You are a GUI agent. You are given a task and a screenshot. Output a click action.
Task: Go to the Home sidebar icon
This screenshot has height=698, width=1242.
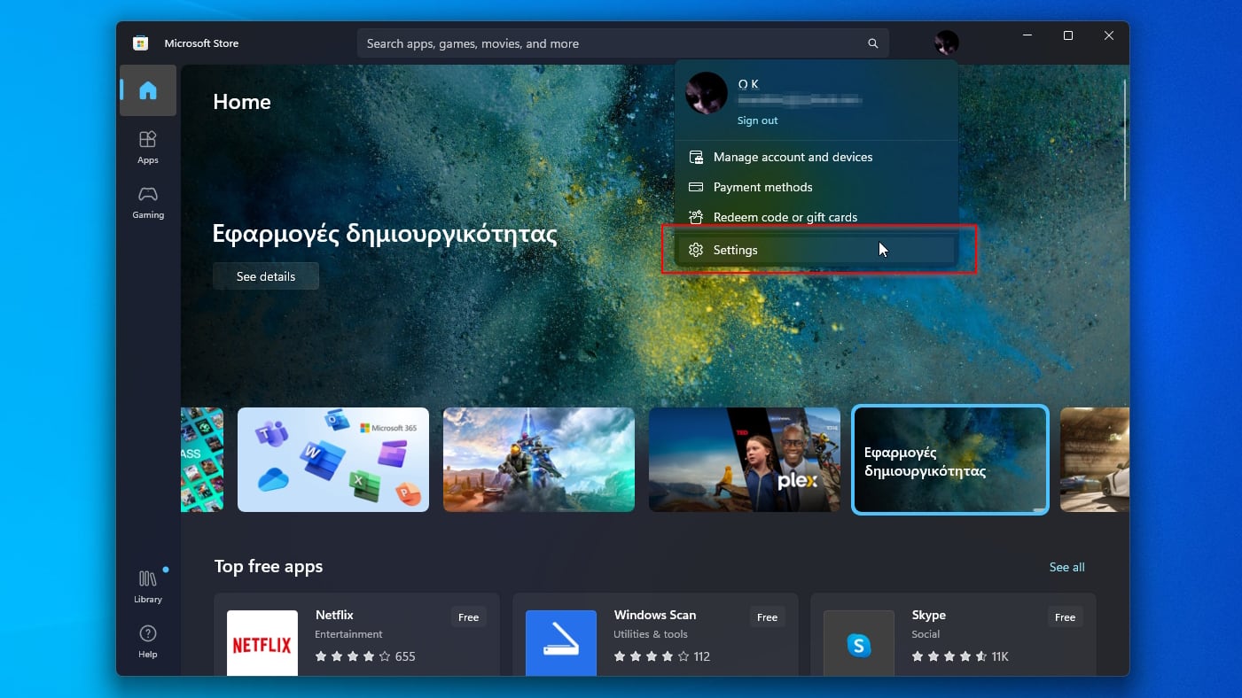pyautogui.click(x=148, y=90)
